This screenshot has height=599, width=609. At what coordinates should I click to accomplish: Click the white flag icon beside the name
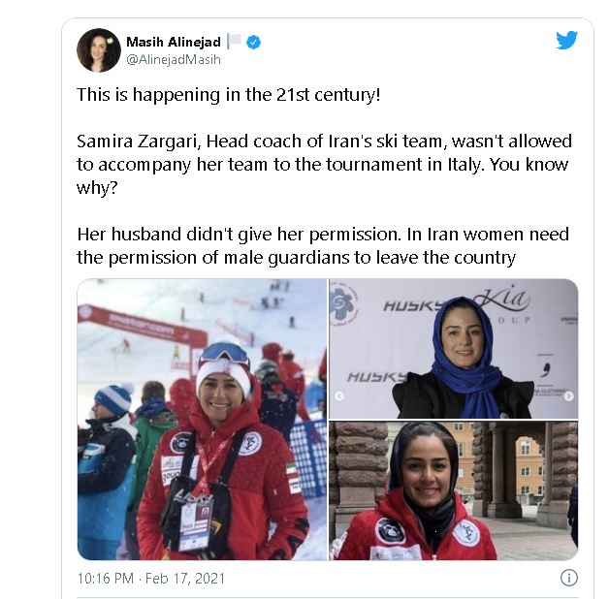[234, 41]
